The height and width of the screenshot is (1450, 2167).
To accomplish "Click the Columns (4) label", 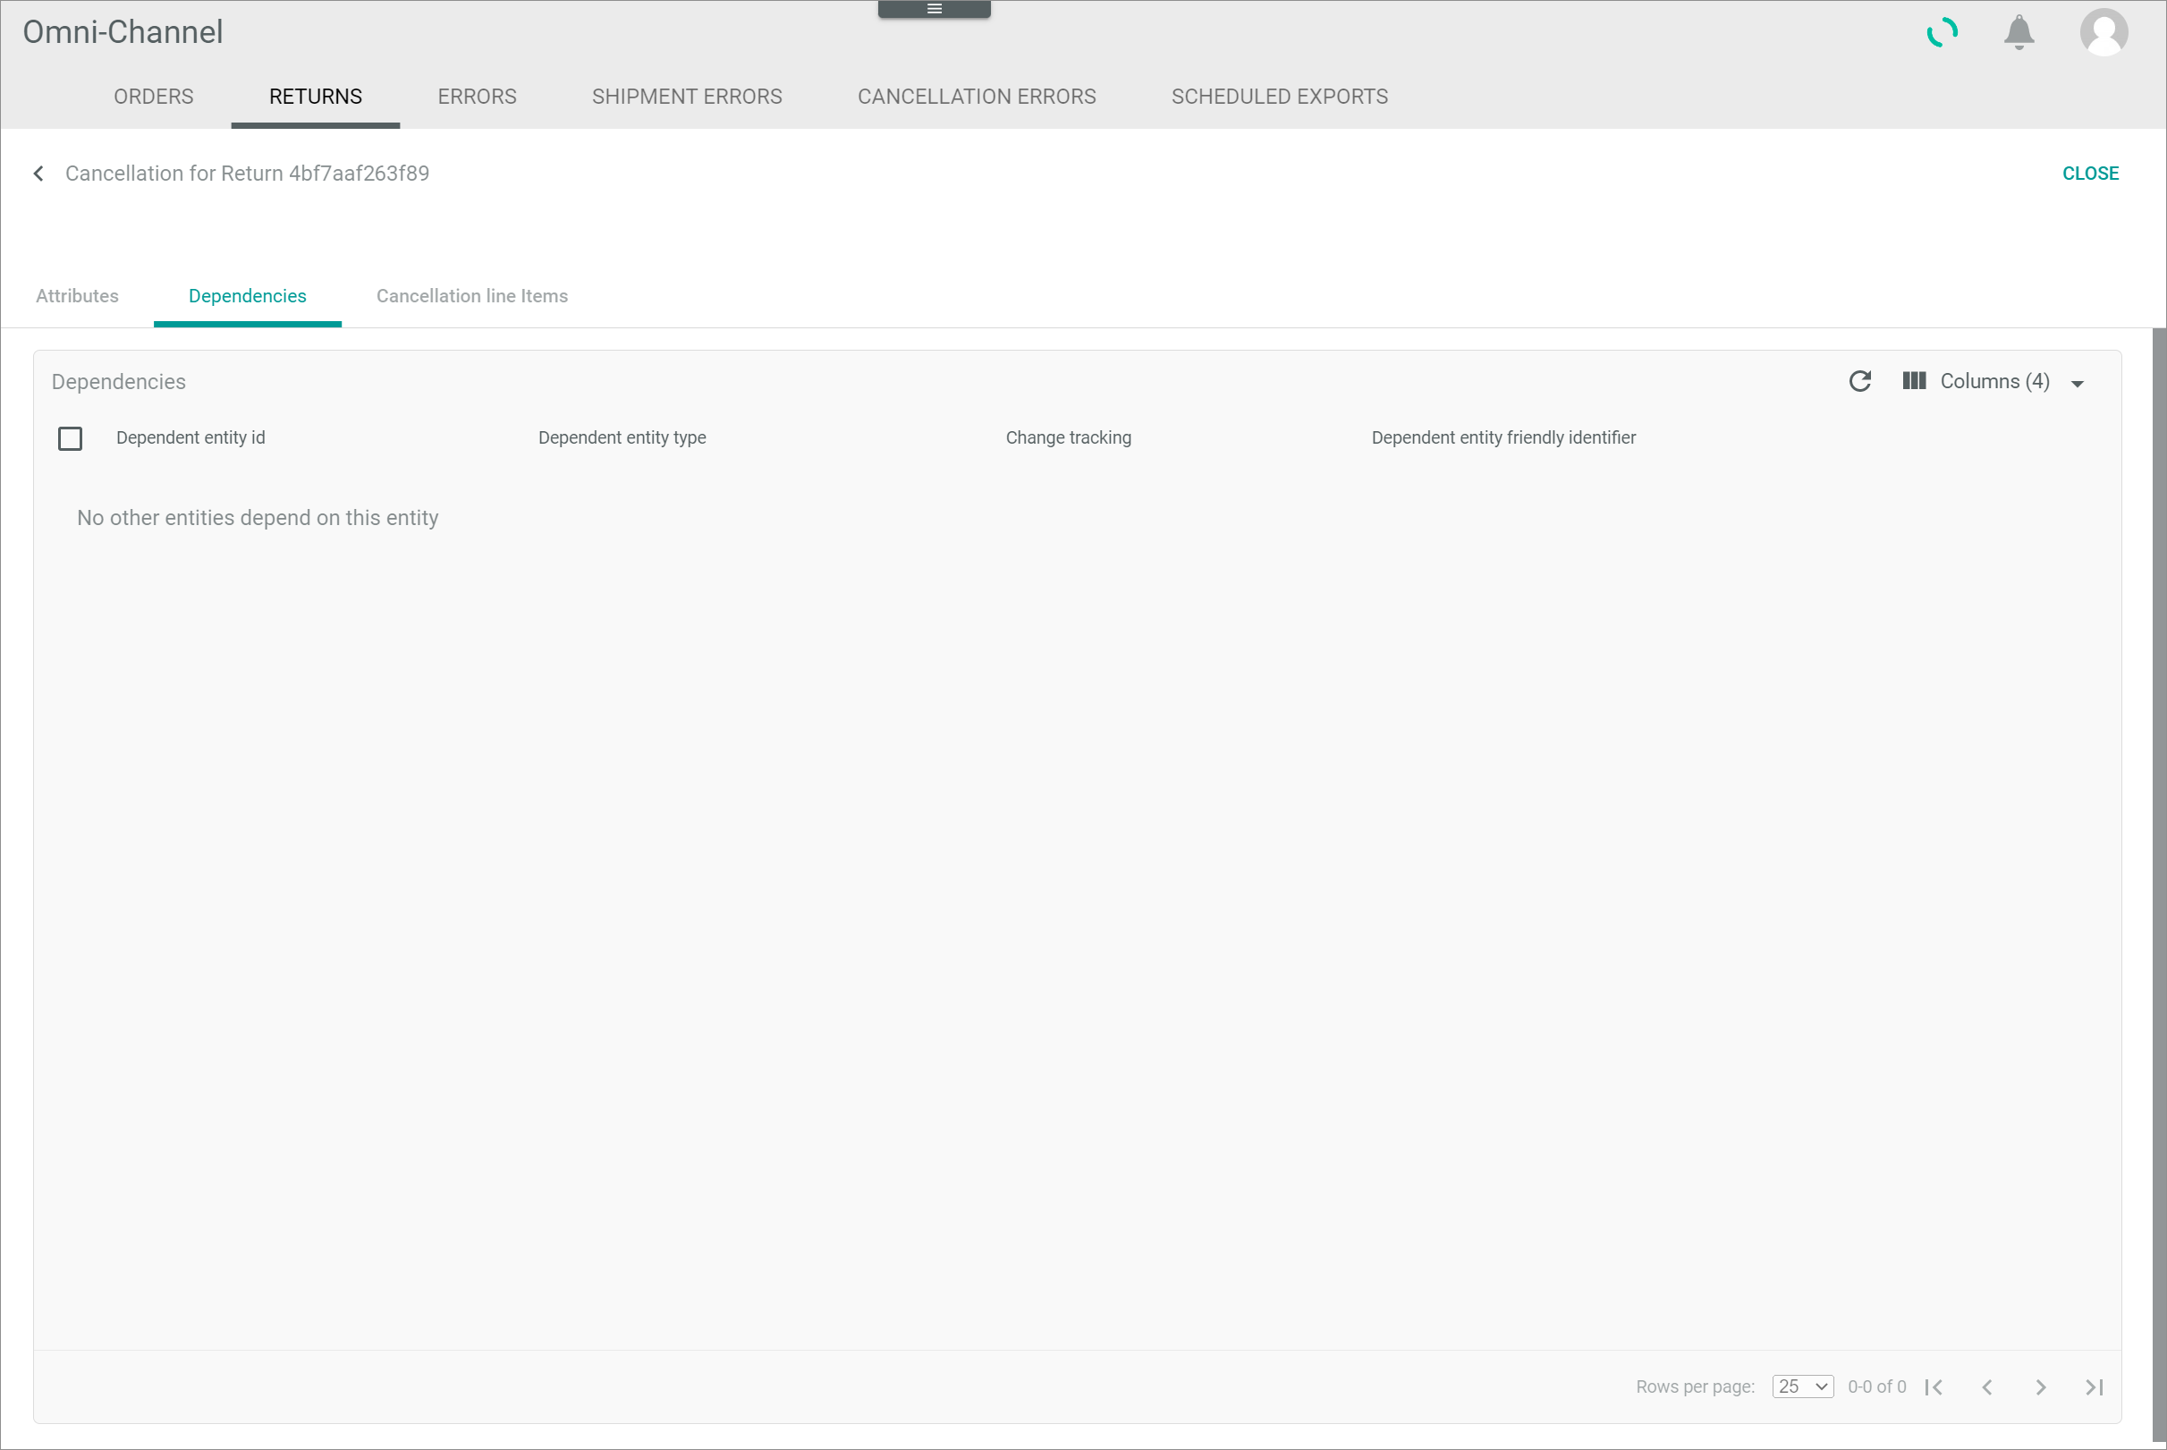I will [1994, 382].
